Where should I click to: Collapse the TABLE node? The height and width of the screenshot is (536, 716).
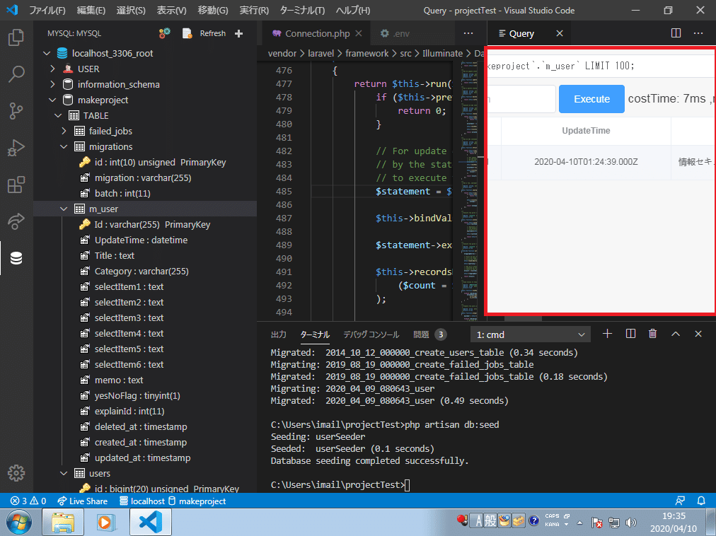(58, 115)
